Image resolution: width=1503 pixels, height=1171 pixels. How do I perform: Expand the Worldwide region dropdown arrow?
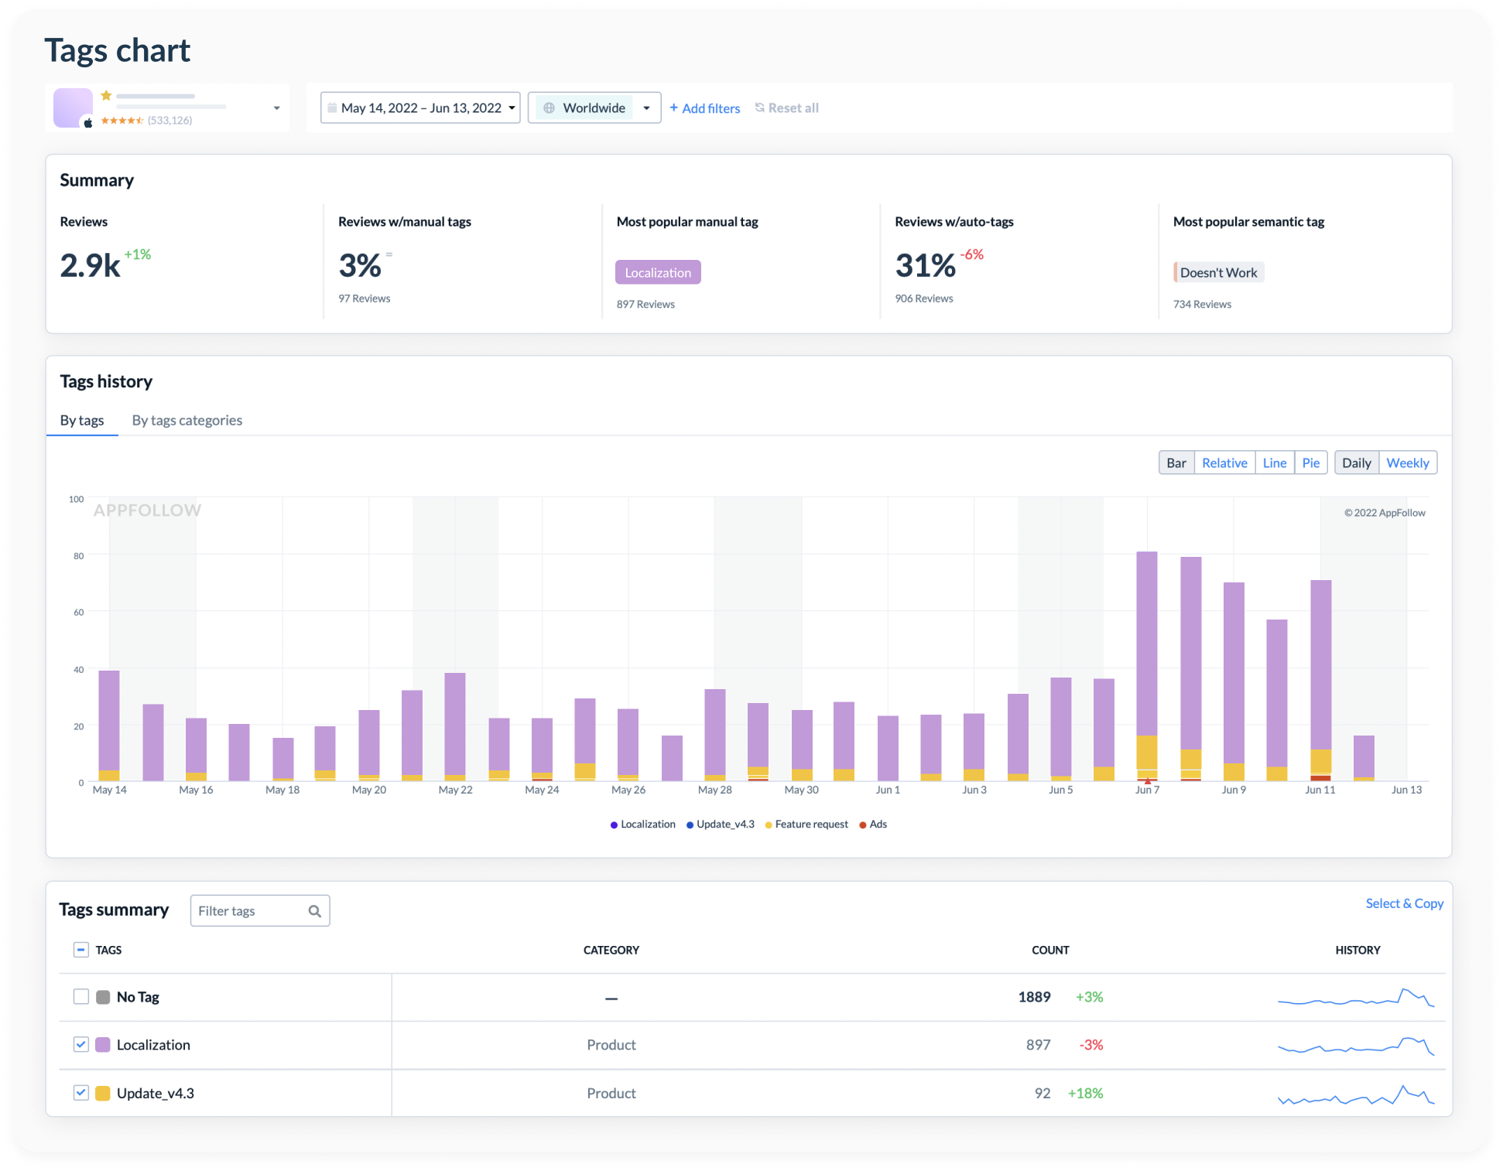pos(646,108)
